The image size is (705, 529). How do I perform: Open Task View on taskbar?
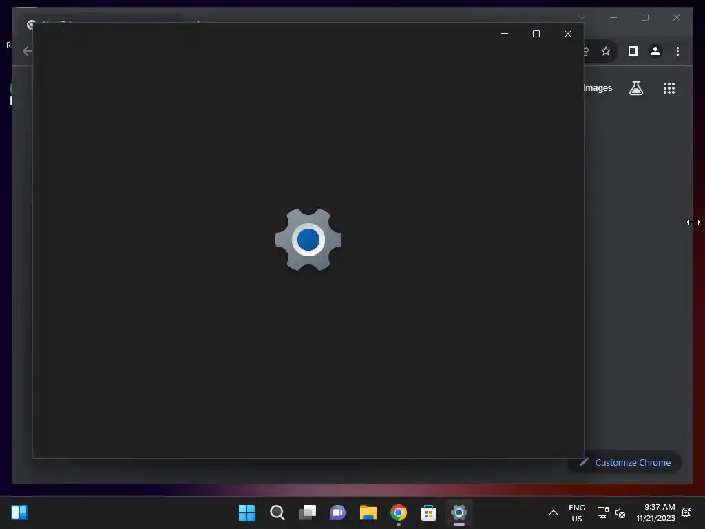[x=308, y=512]
